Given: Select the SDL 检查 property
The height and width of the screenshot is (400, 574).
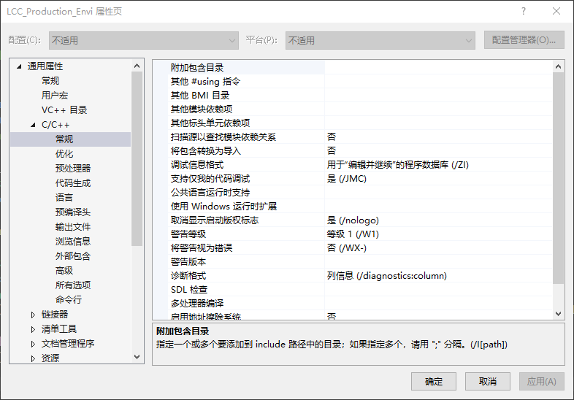Looking at the screenshot, I should pos(189,290).
